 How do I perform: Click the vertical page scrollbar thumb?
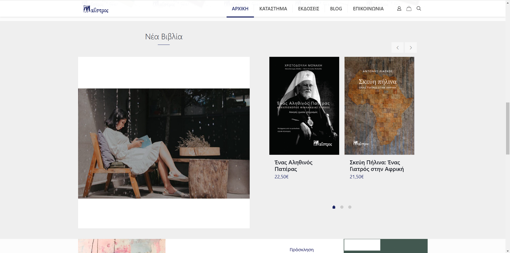tap(508, 128)
